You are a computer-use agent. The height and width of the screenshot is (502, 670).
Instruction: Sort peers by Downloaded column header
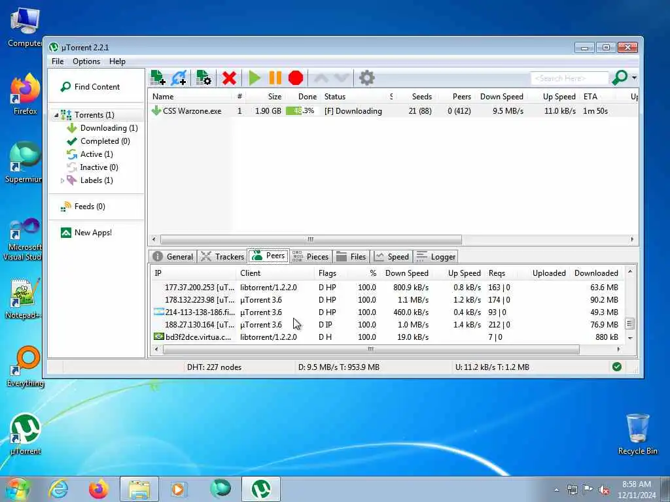point(596,273)
